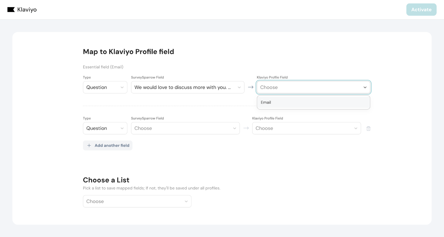Click the chevron in the first Type dropdown

pos(122,87)
